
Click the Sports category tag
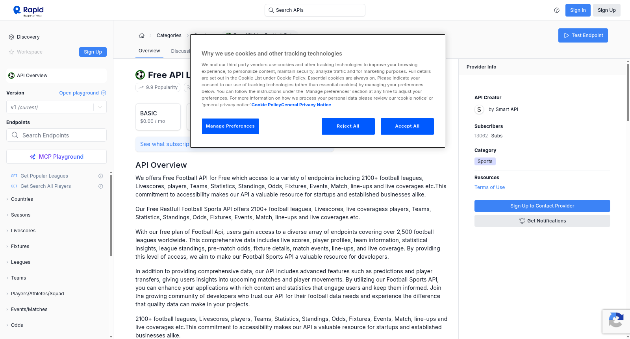485,161
